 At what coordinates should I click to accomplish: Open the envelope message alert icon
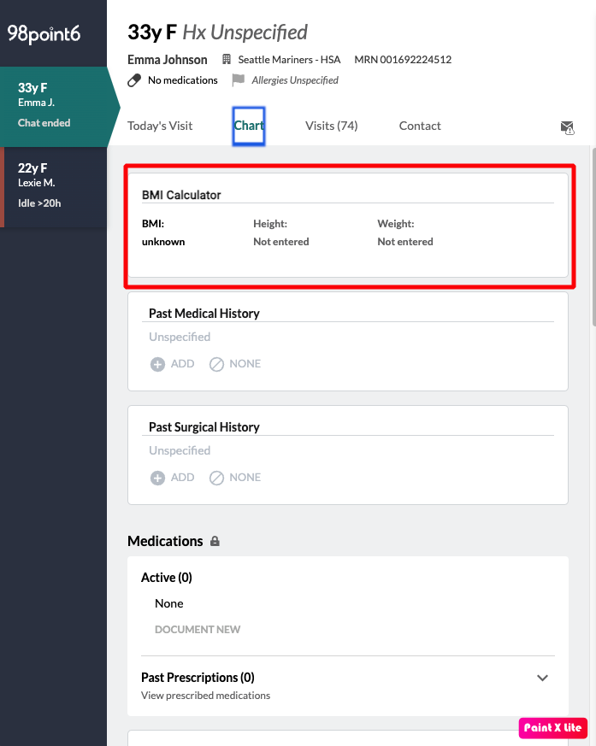[567, 127]
